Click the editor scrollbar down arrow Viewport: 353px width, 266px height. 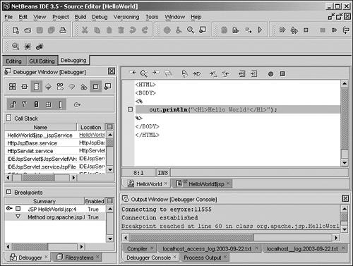(345, 162)
